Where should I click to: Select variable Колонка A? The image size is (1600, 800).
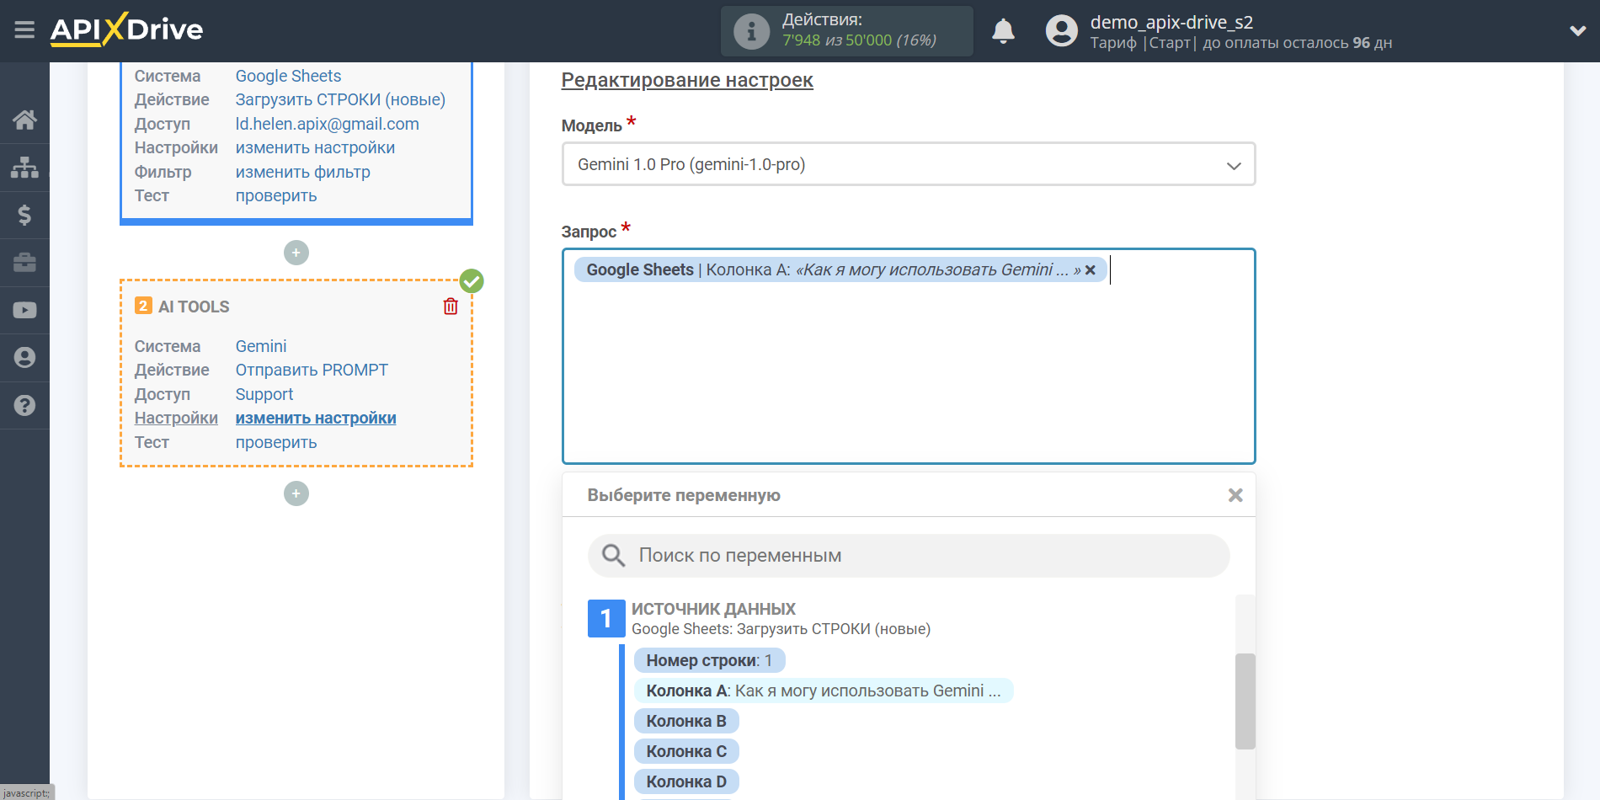pyautogui.click(x=824, y=691)
